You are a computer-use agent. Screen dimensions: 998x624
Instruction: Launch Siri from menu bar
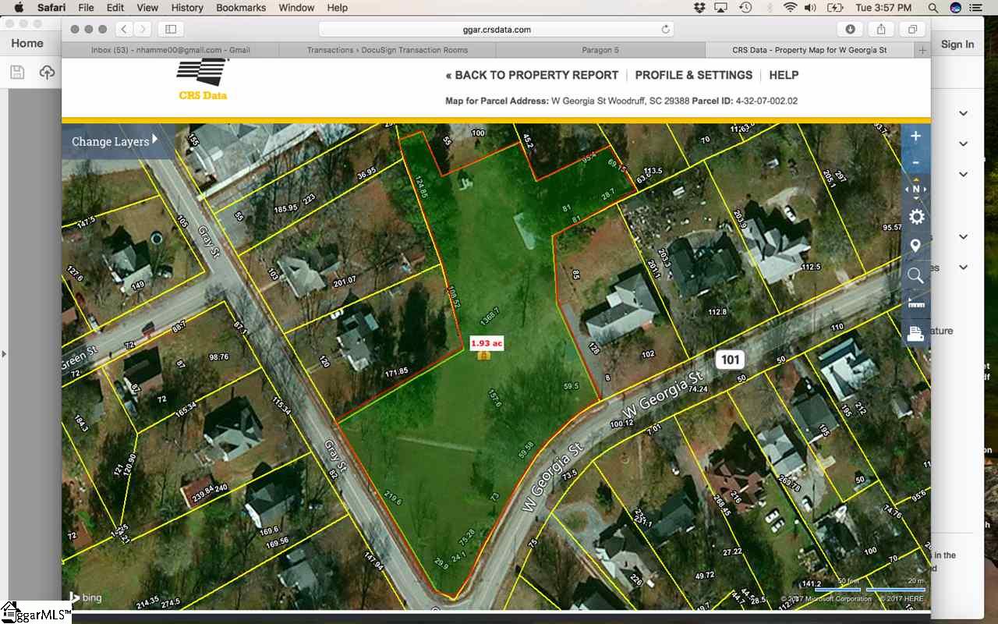pos(956,8)
